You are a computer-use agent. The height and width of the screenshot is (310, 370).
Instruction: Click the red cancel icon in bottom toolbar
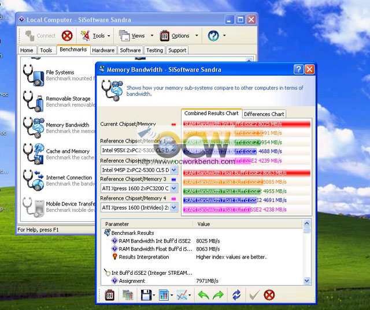pyautogui.click(x=269, y=295)
